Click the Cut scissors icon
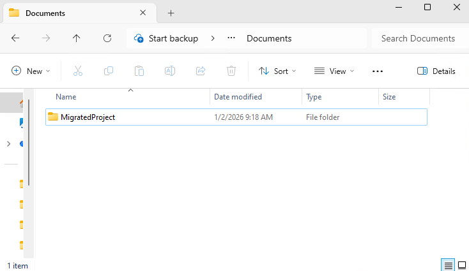Screen dimensions: 469x271 pos(78,71)
